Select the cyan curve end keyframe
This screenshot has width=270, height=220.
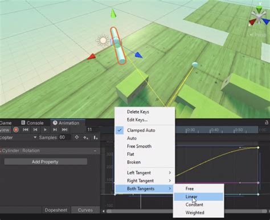258,194
